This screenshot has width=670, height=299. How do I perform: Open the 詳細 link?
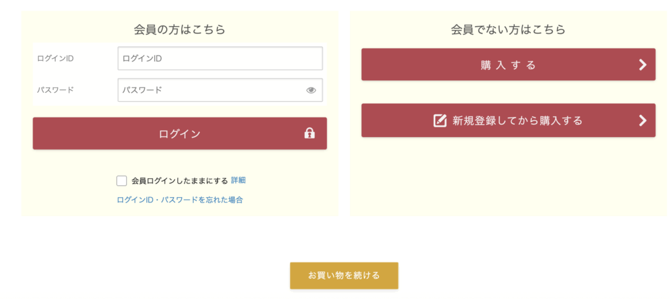238,180
